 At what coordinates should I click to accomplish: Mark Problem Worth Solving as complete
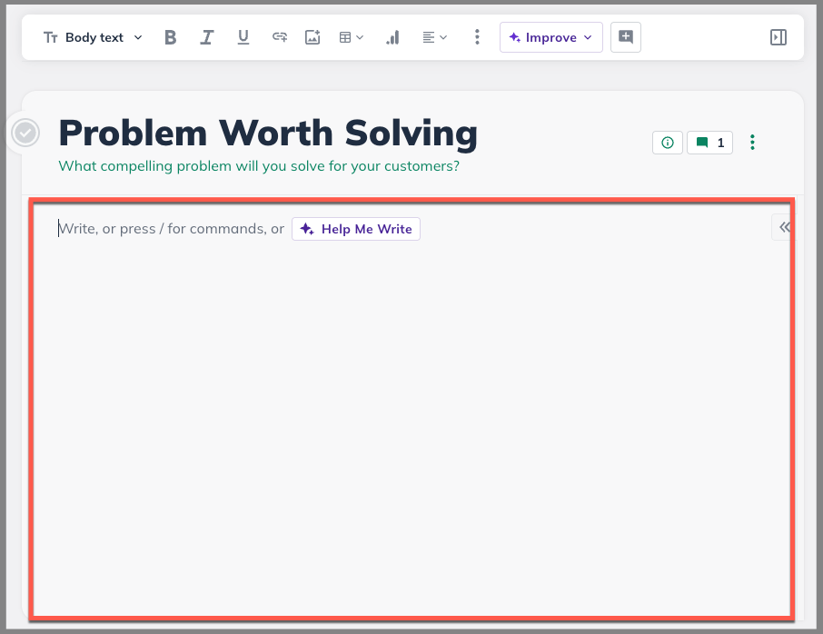(x=25, y=133)
